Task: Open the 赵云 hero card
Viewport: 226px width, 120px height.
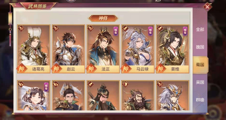Action: pyautogui.click(x=68, y=49)
